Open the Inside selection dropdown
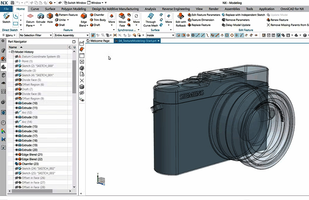Viewport: 309px width, 200px height. tap(160, 35)
